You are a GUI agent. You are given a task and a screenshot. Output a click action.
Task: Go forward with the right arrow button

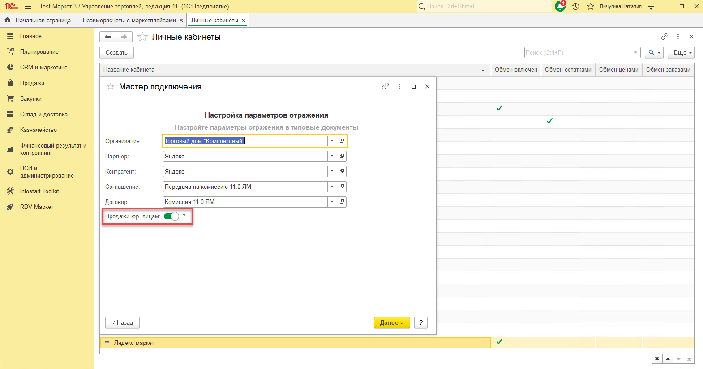click(124, 37)
